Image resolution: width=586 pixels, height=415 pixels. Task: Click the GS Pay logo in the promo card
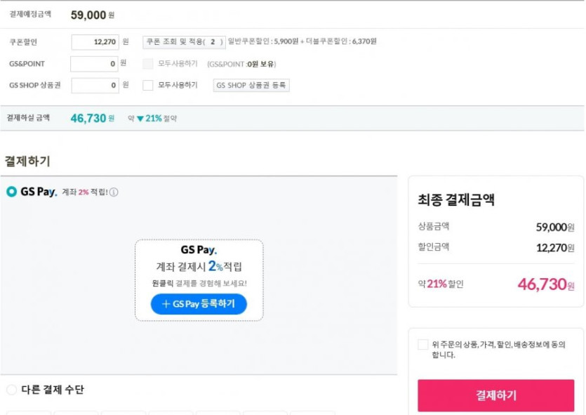click(x=199, y=249)
